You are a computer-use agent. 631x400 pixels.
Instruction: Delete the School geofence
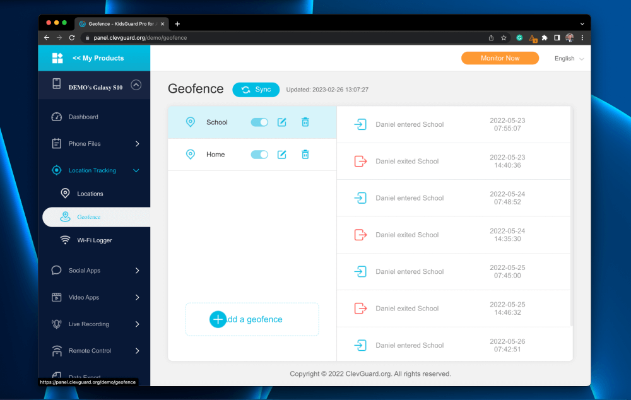(x=305, y=122)
